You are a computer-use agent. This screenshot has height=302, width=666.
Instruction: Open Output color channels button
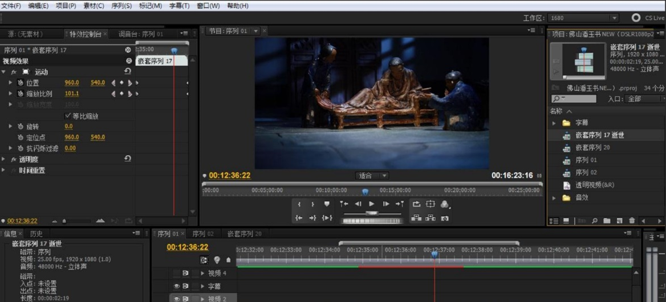[x=445, y=204]
